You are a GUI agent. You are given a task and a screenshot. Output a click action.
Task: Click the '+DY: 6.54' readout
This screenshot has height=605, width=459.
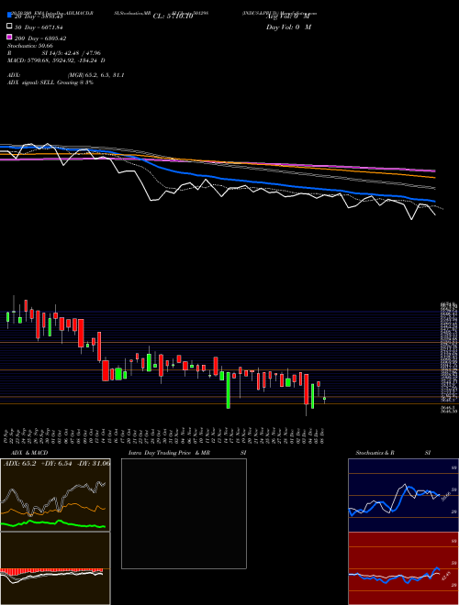56,464
